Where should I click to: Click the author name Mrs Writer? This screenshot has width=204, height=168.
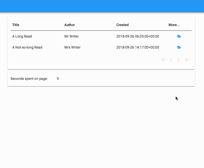click(x=72, y=47)
